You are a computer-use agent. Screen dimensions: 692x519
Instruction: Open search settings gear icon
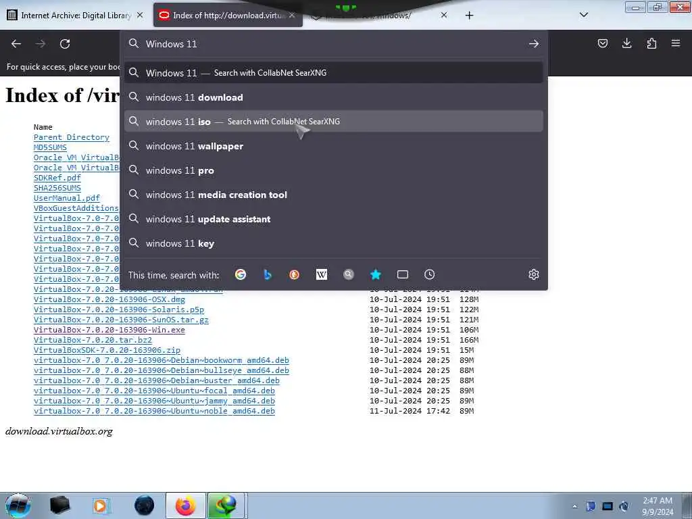point(534,274)
